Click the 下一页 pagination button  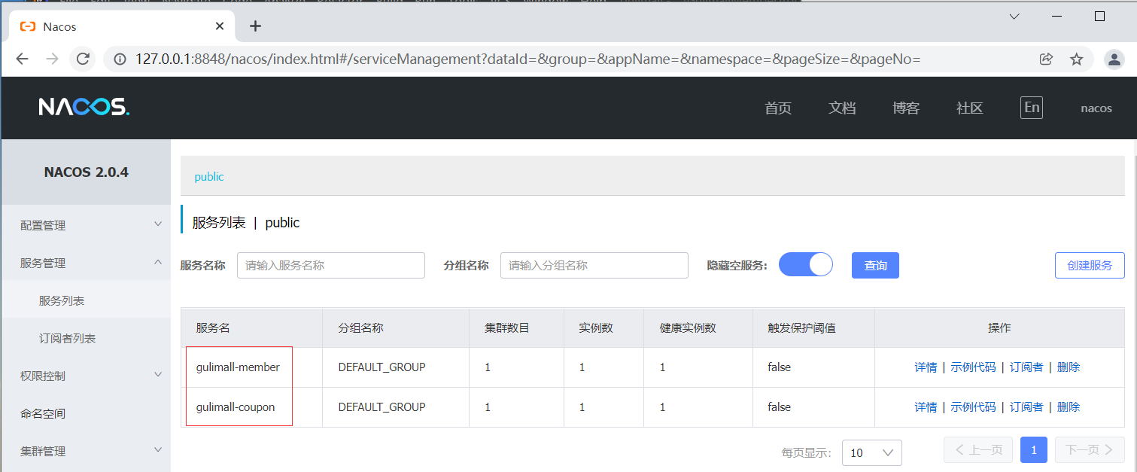click(x=1090, y=449)
